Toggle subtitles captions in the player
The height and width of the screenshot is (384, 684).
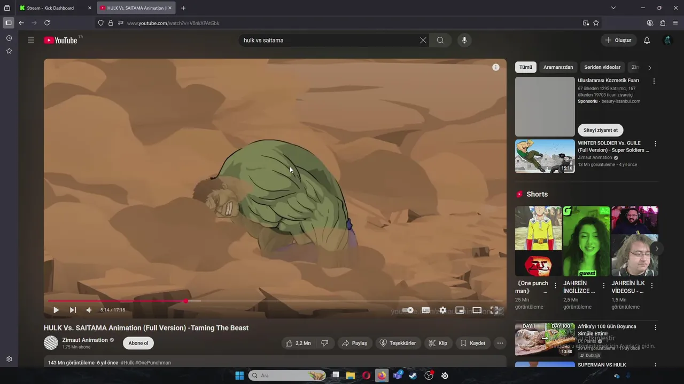[x=426, y=310]
